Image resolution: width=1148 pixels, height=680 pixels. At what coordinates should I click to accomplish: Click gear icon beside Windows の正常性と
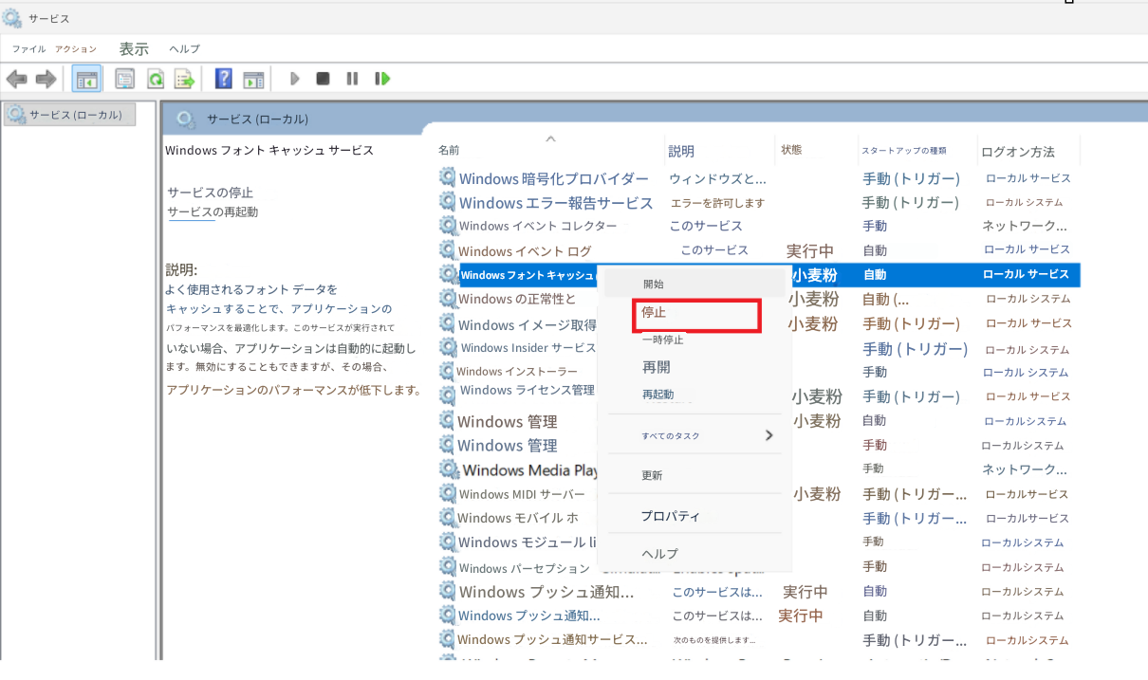[x=448, y=299]
